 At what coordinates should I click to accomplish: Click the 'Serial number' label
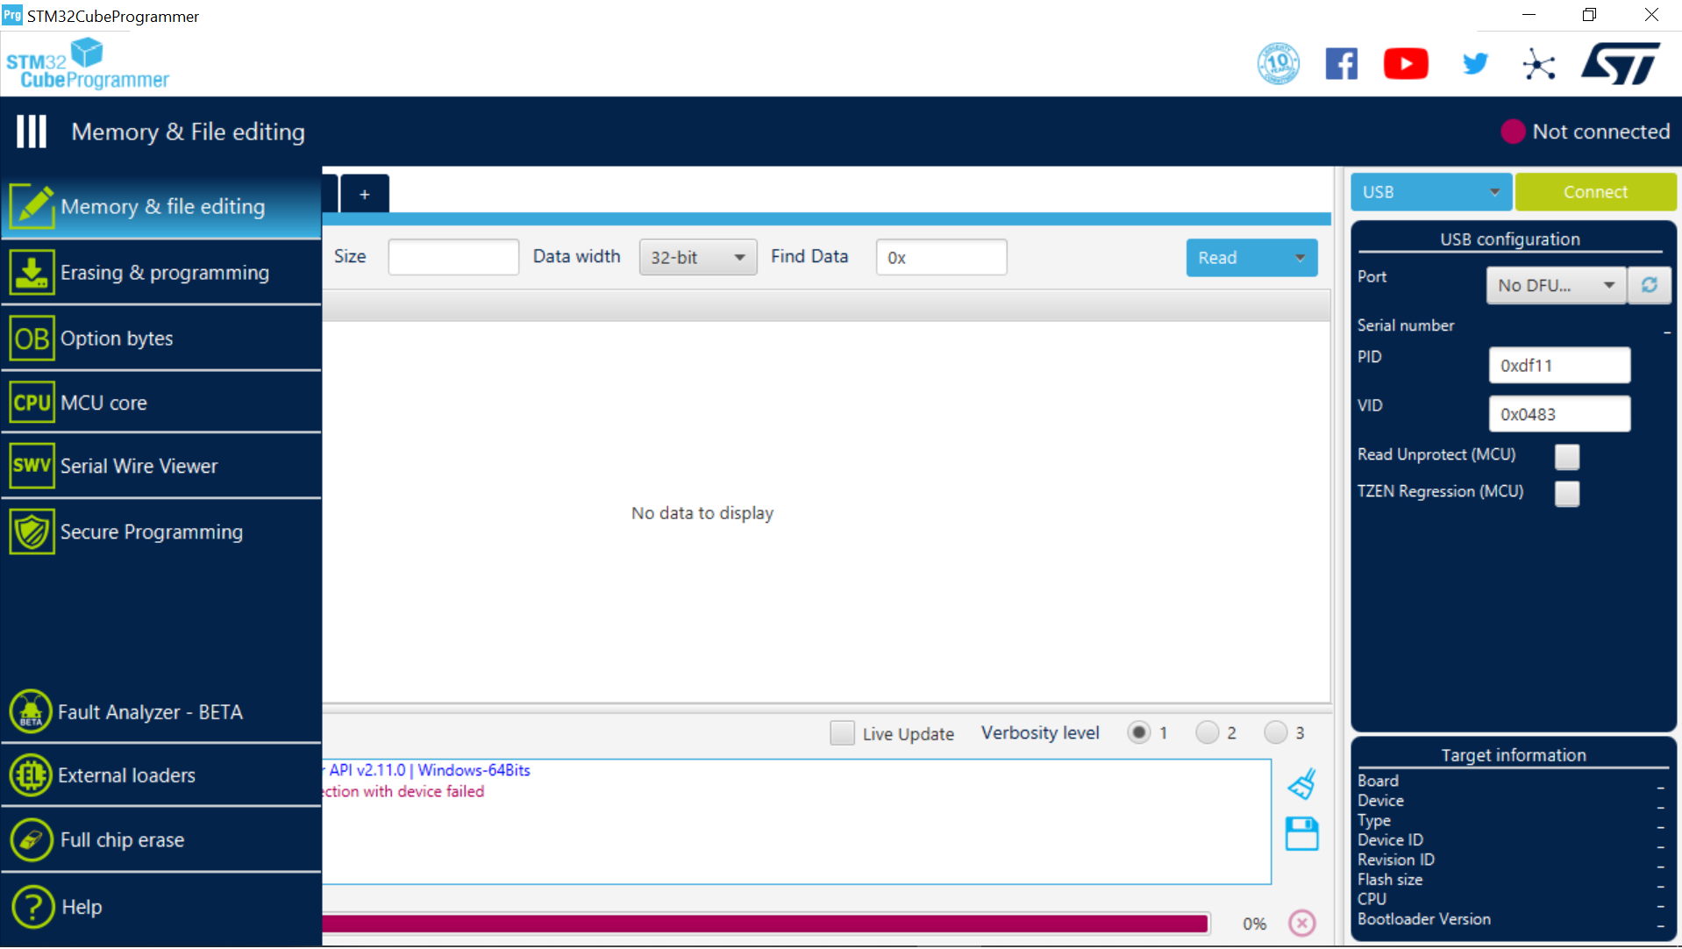tap(1406, 325)
